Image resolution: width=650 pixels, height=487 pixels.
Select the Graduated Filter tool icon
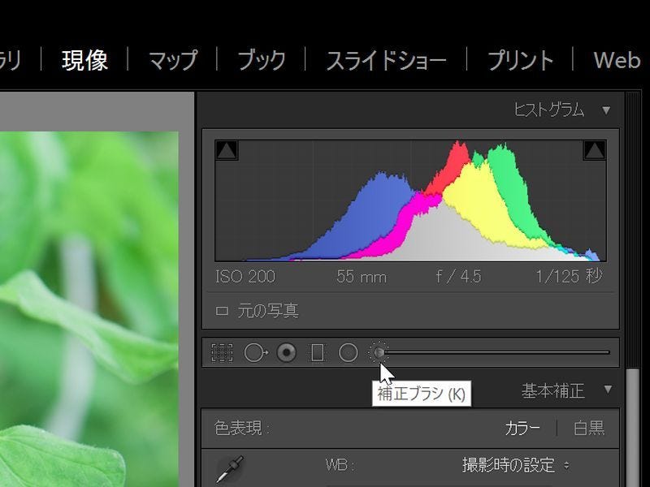318,353
